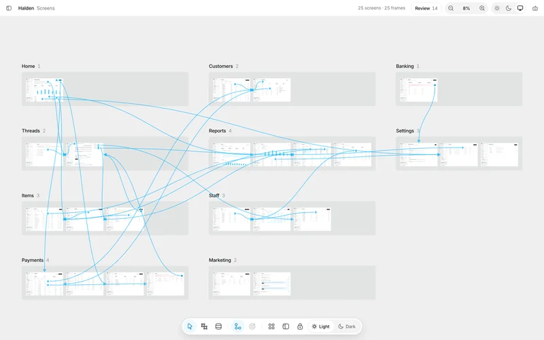Open the first Reports screen thumbnail
Image resolution: width=544 pixels, height=340 pixels.
point(231,154)
